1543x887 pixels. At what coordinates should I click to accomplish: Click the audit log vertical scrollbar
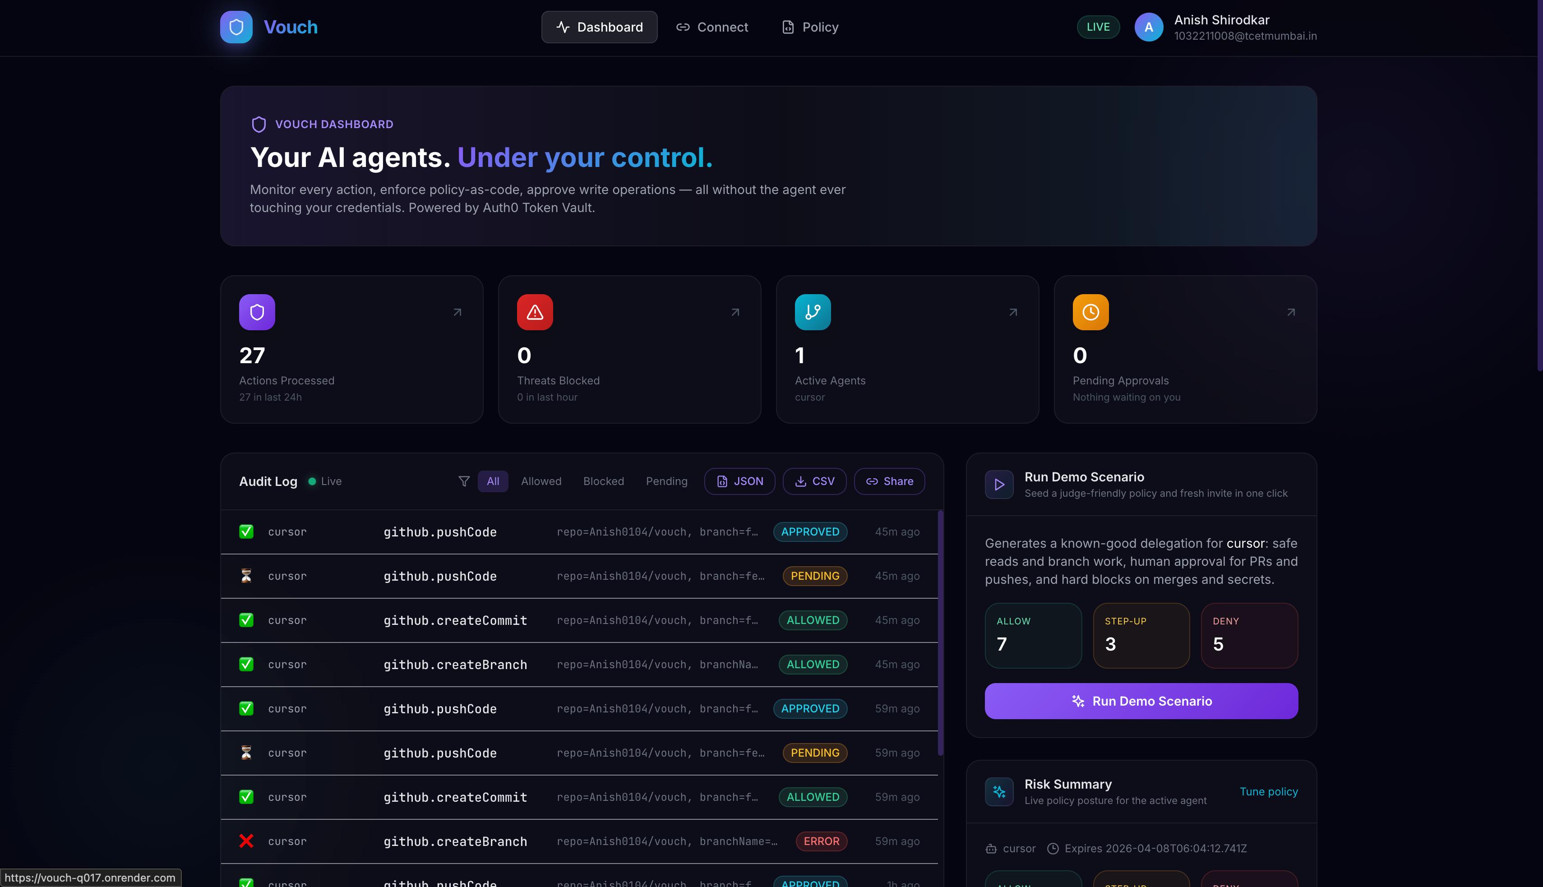tap(940, 633)
